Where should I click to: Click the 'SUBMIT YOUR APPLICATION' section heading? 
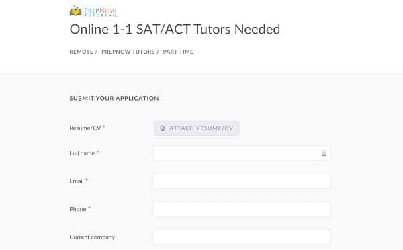point(114,99)
